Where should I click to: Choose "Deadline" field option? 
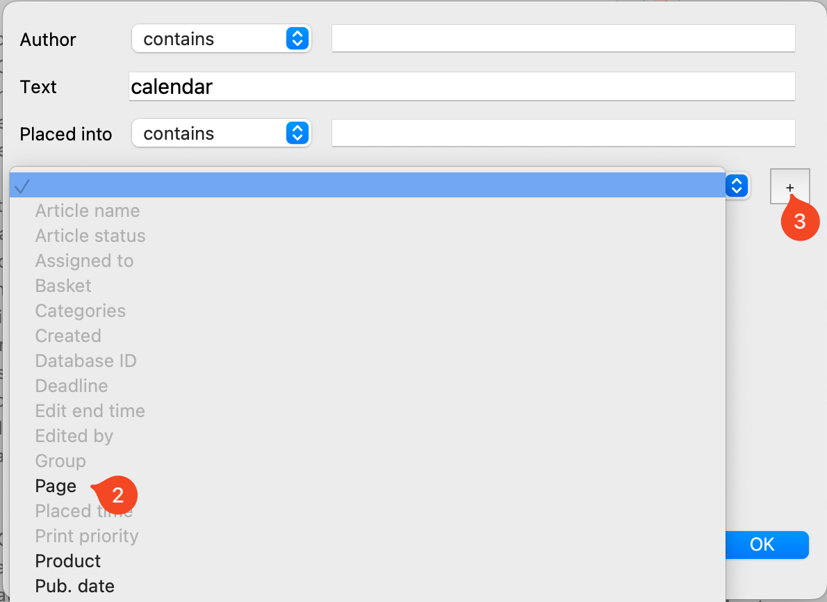coord(71,386)
